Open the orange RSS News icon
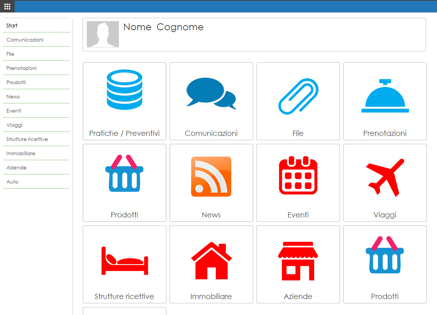Screen dimensions: 437x315 point(211,177)
